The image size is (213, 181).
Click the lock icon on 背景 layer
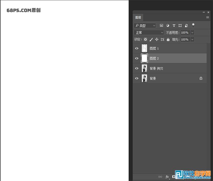pyautogui.click(x=201, y=78)
